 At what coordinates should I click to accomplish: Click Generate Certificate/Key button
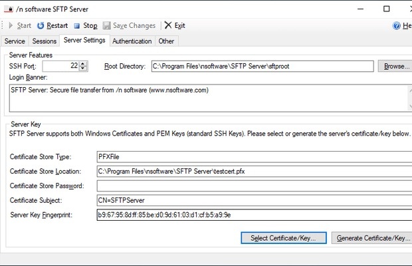(372, 238)
